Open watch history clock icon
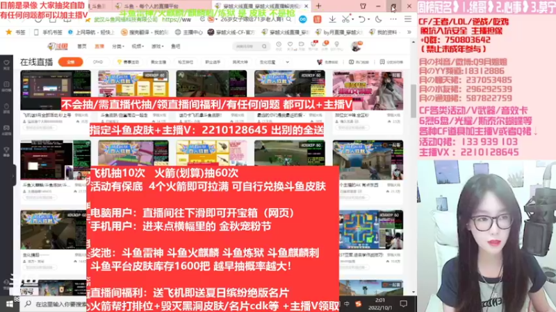 click(279, 45)
